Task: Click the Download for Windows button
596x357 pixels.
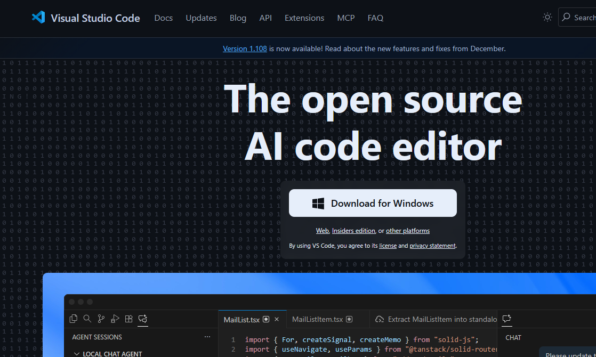Action: pyautogui.click(x=373, y=203)
